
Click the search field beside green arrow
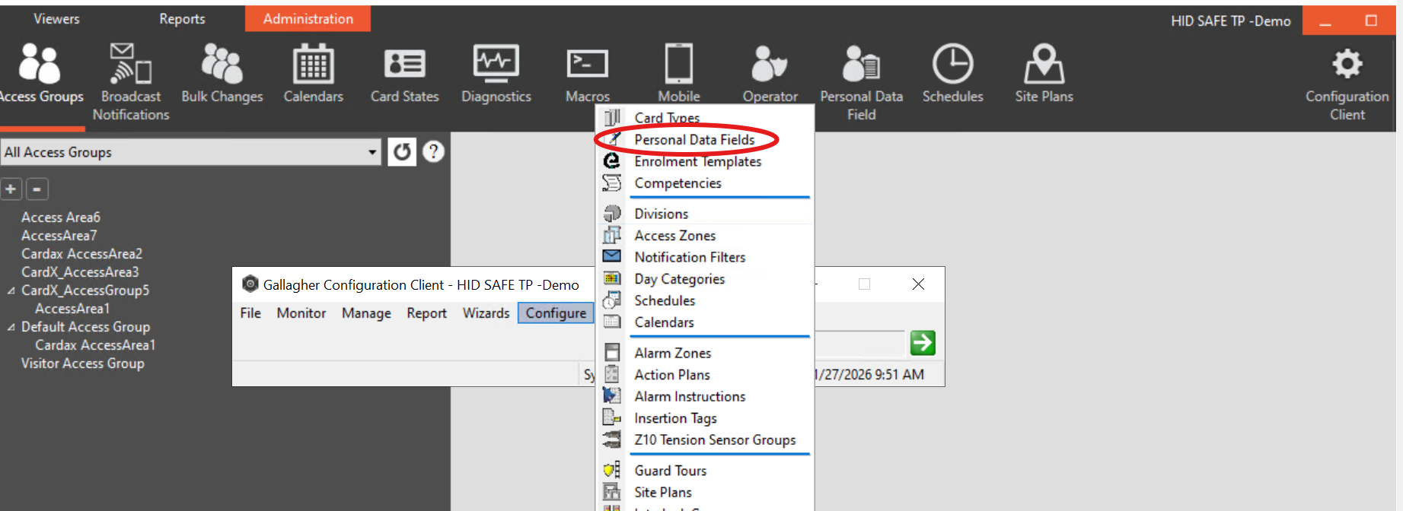[x=859, y=343]
